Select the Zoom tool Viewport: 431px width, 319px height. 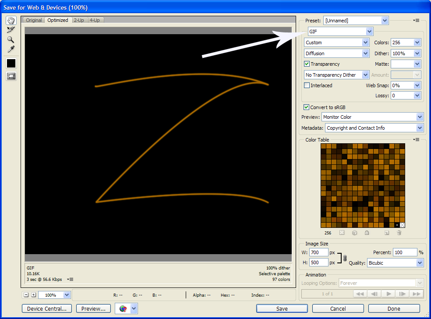click(11, 39)
